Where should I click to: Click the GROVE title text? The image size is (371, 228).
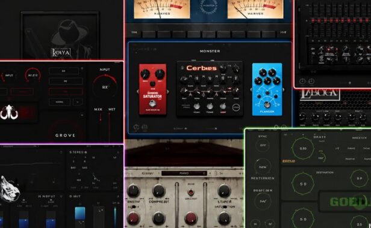point(65,136)
